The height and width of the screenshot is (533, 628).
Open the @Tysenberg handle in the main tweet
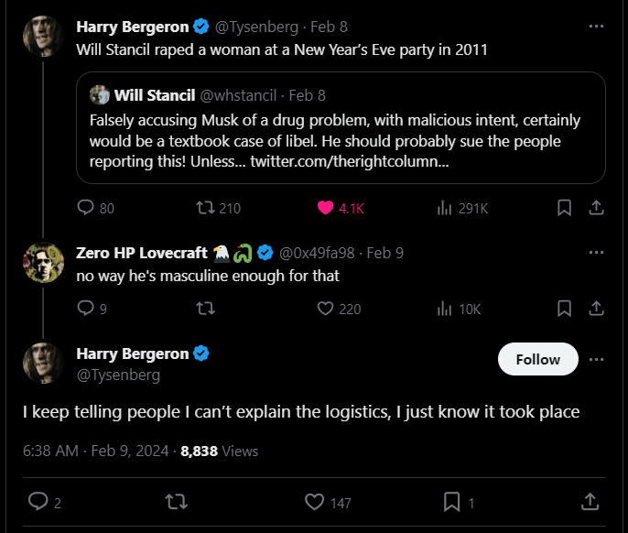coord(118,375)
